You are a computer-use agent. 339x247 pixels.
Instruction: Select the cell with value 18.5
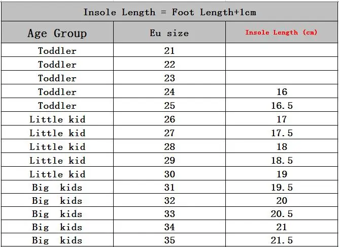[282, 160]
